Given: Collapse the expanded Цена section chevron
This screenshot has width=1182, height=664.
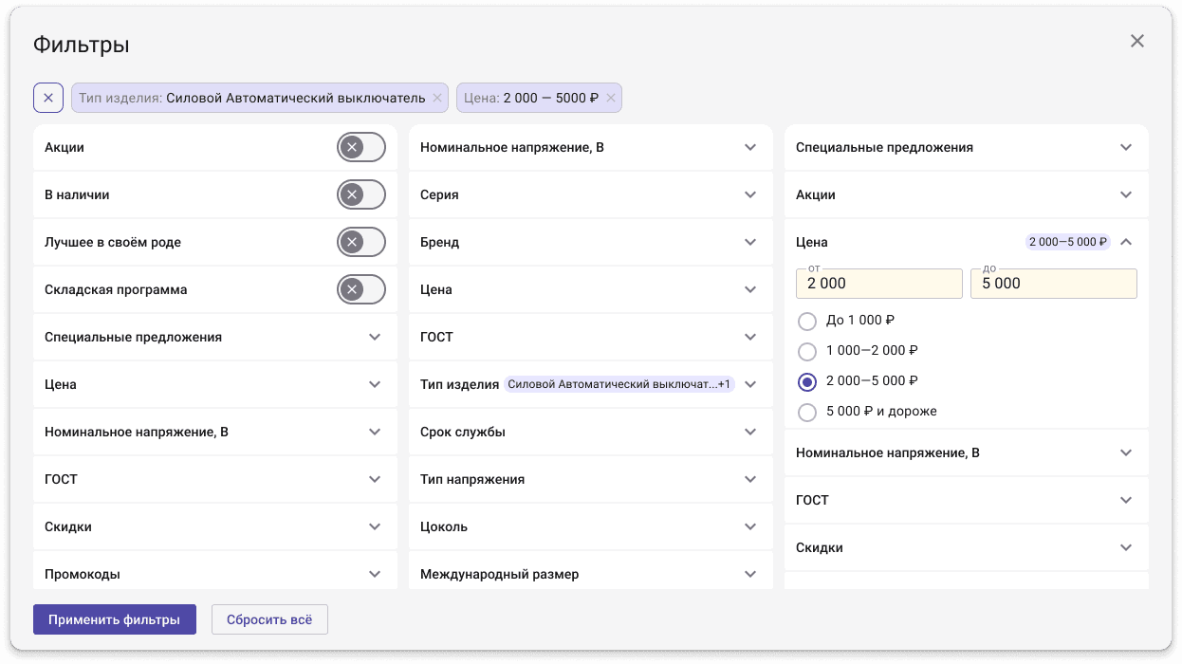Looking at the screenshot, I should (x=1126, y=242).
